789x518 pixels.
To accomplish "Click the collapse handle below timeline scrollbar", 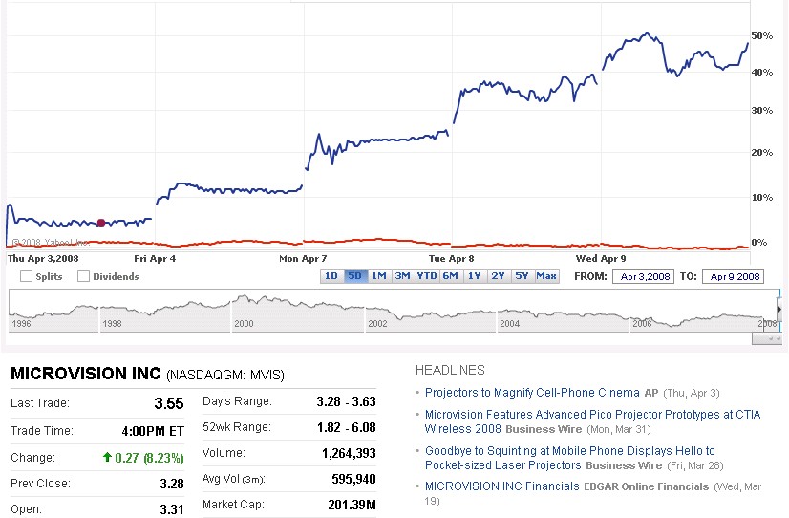I will coord(767,340).
